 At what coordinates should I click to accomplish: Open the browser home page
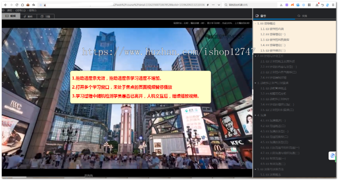(23, 5)
